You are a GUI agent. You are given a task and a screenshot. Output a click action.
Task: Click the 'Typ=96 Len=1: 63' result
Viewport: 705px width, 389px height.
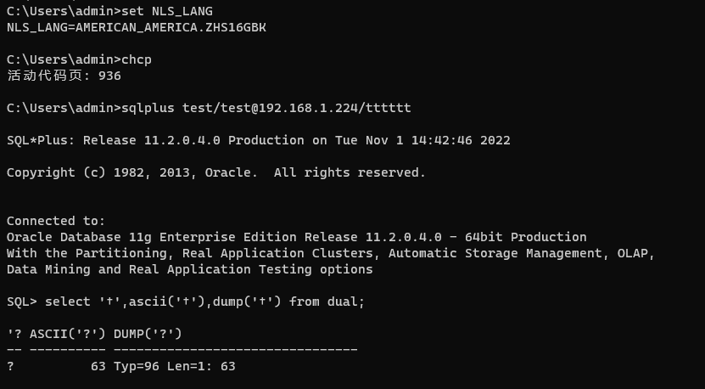pos(175,366)
